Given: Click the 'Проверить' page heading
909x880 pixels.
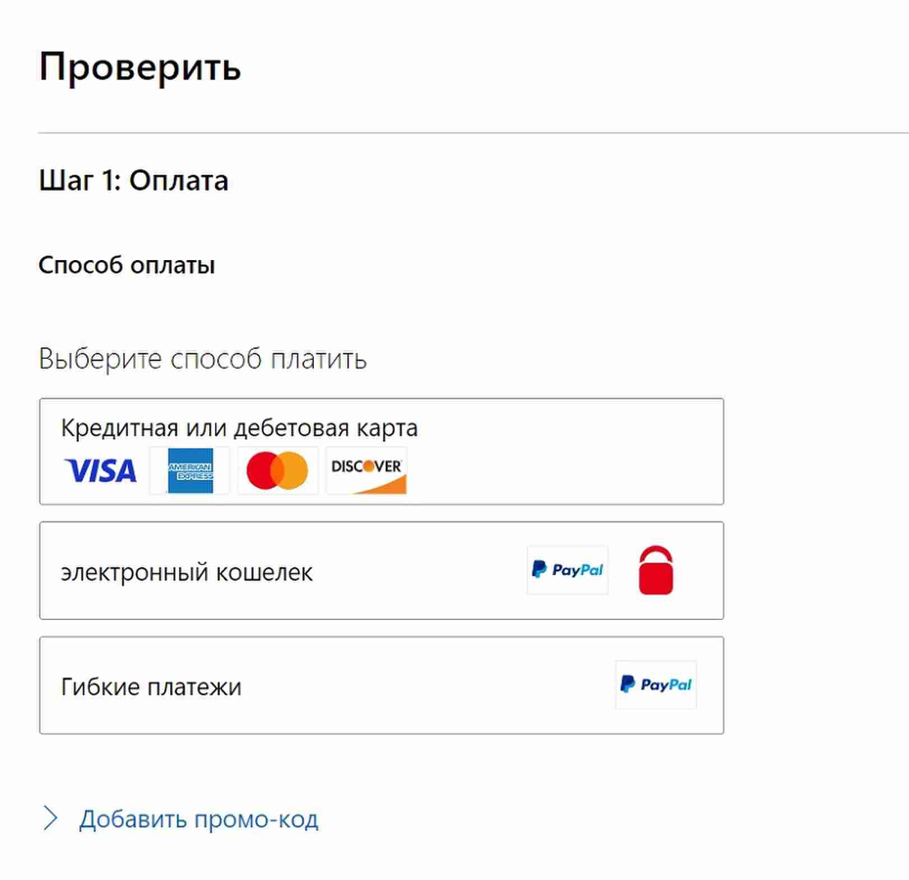Looking at the screenshot, I should point(140,67).
